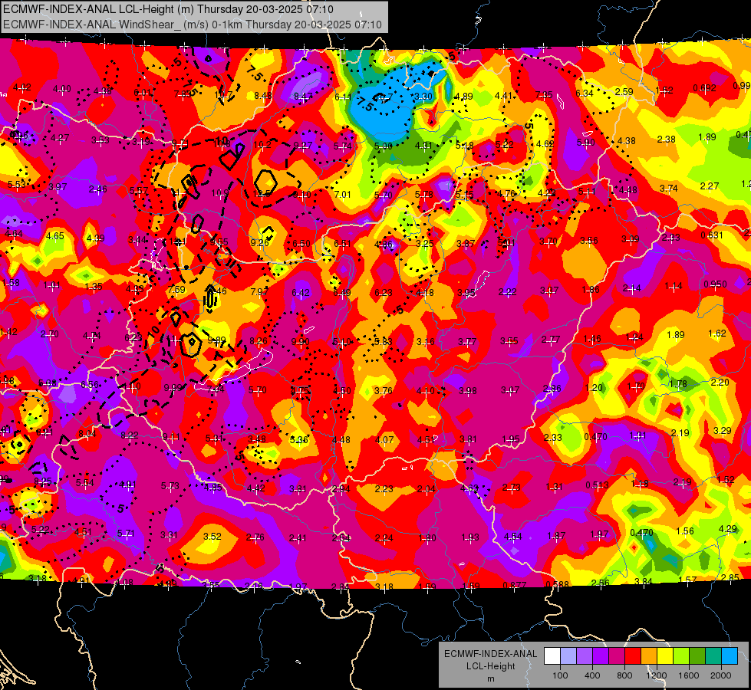This screenshot has height=690, width=751.
Task: Click the map value '0.950'
Action: point(715,284)
